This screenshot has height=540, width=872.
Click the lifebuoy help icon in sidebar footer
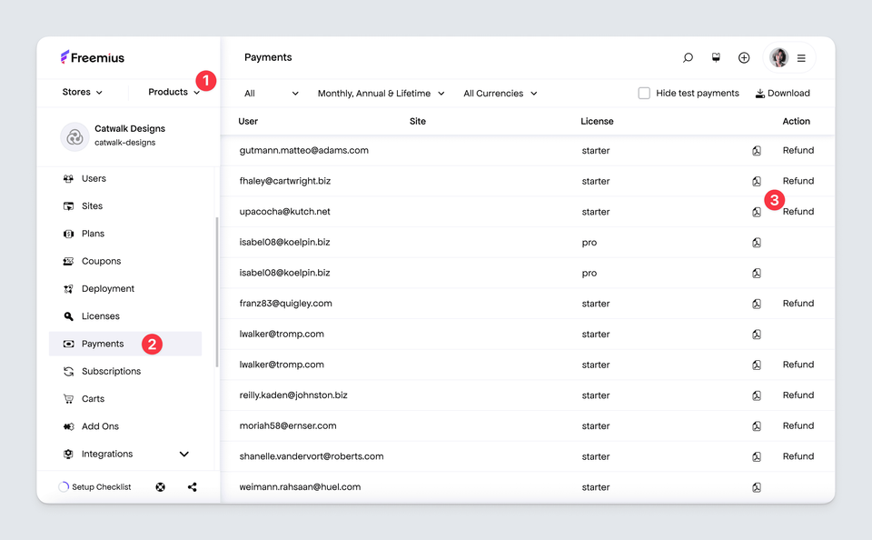point(161,487)
